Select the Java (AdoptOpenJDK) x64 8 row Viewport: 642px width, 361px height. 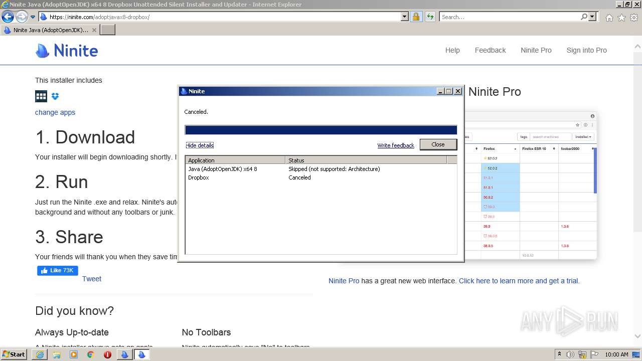point(321,169)
